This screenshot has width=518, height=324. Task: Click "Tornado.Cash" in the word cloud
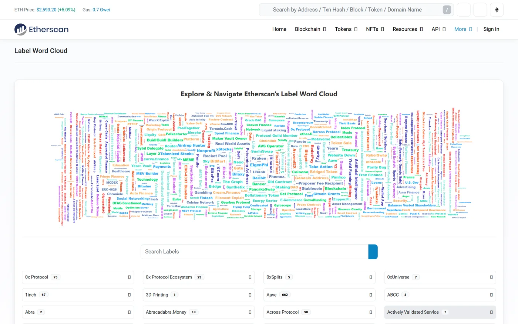(x=221, y=129)
